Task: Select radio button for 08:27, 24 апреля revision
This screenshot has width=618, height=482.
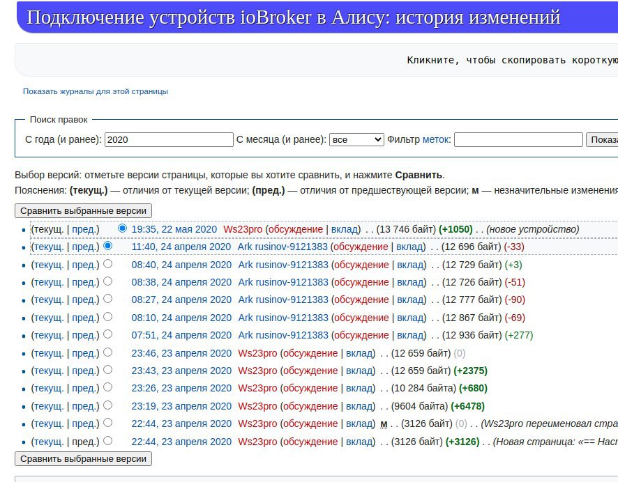Action: pos(107,299)
